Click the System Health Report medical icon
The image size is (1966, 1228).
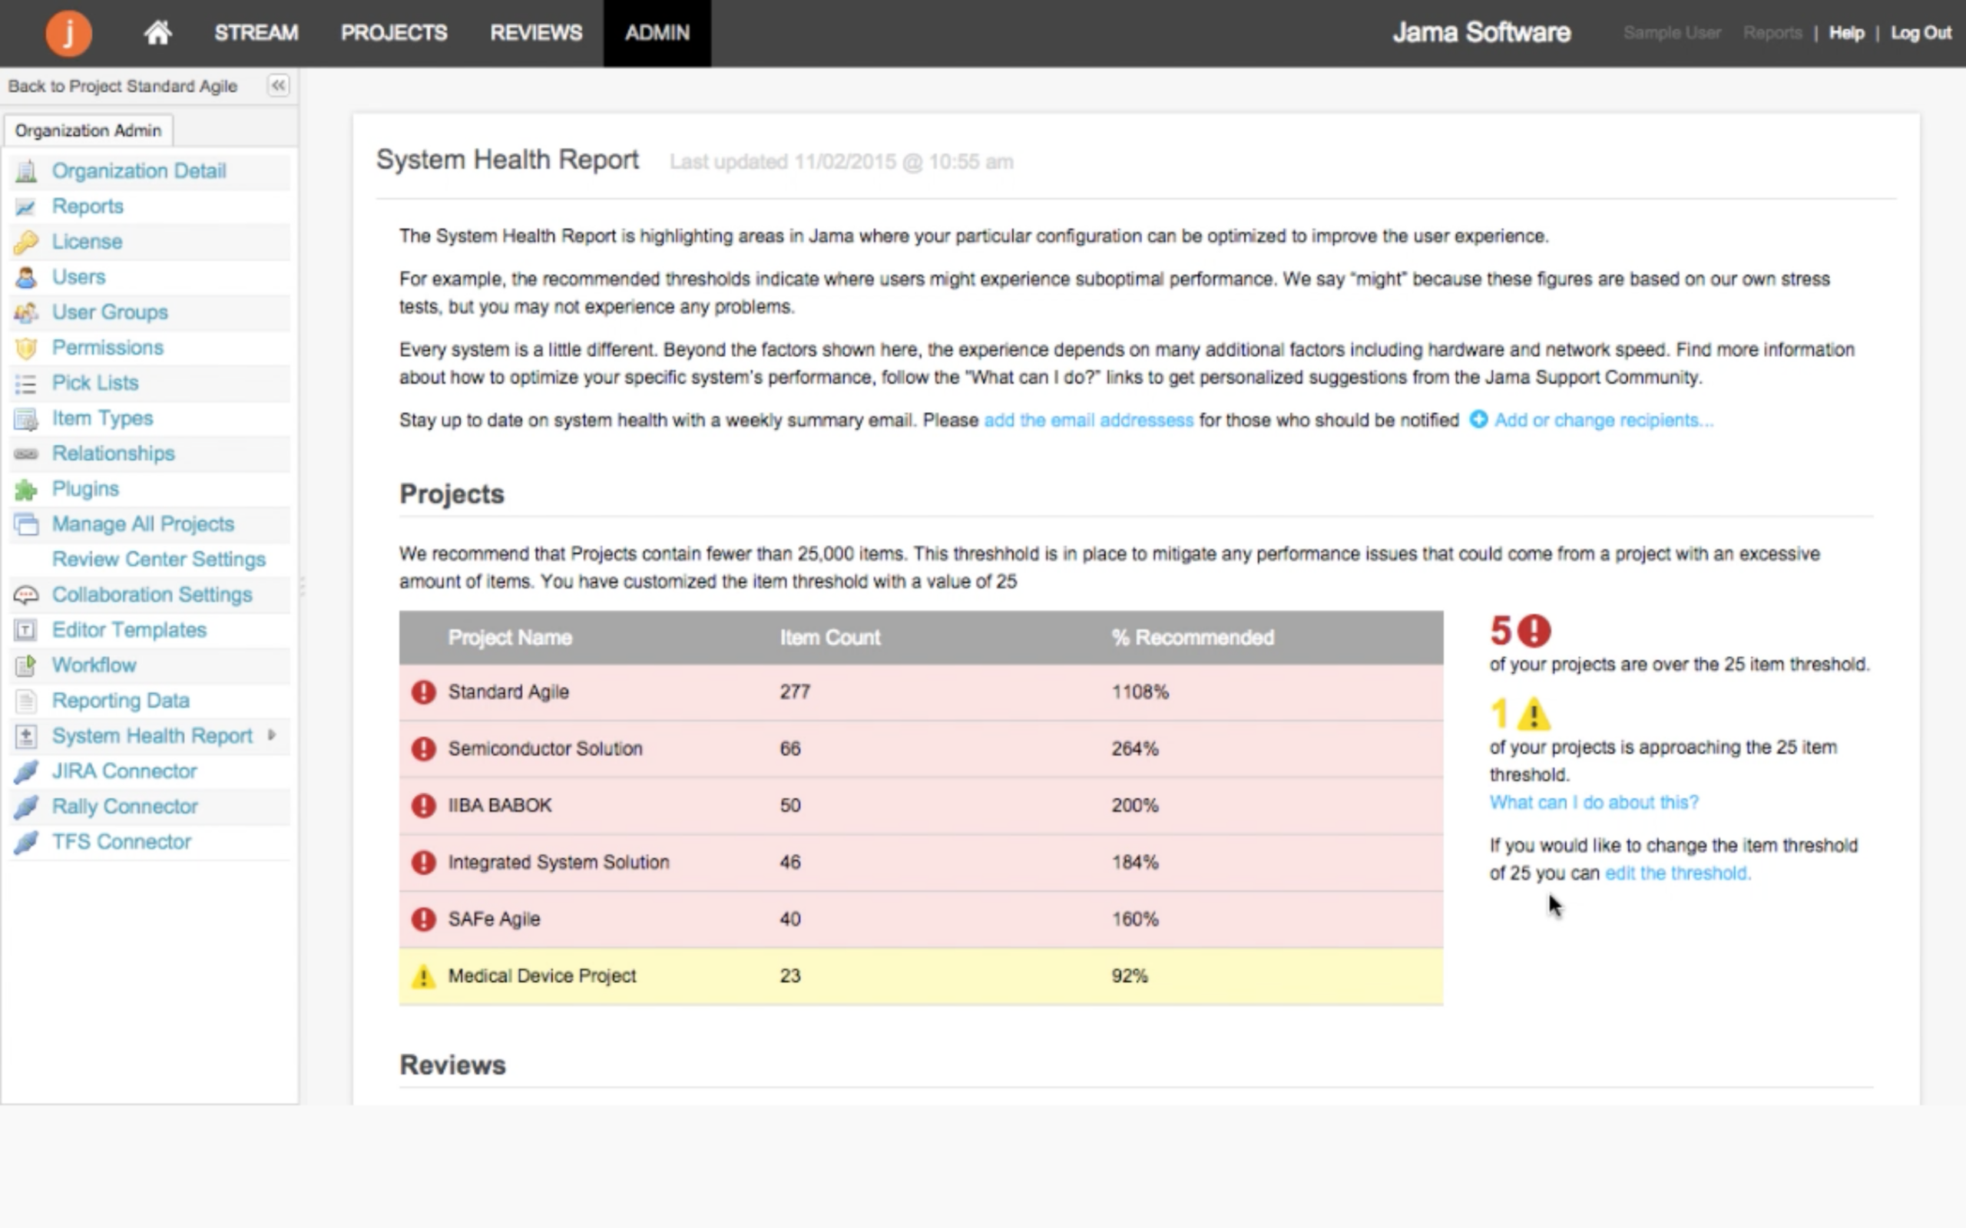26,737
